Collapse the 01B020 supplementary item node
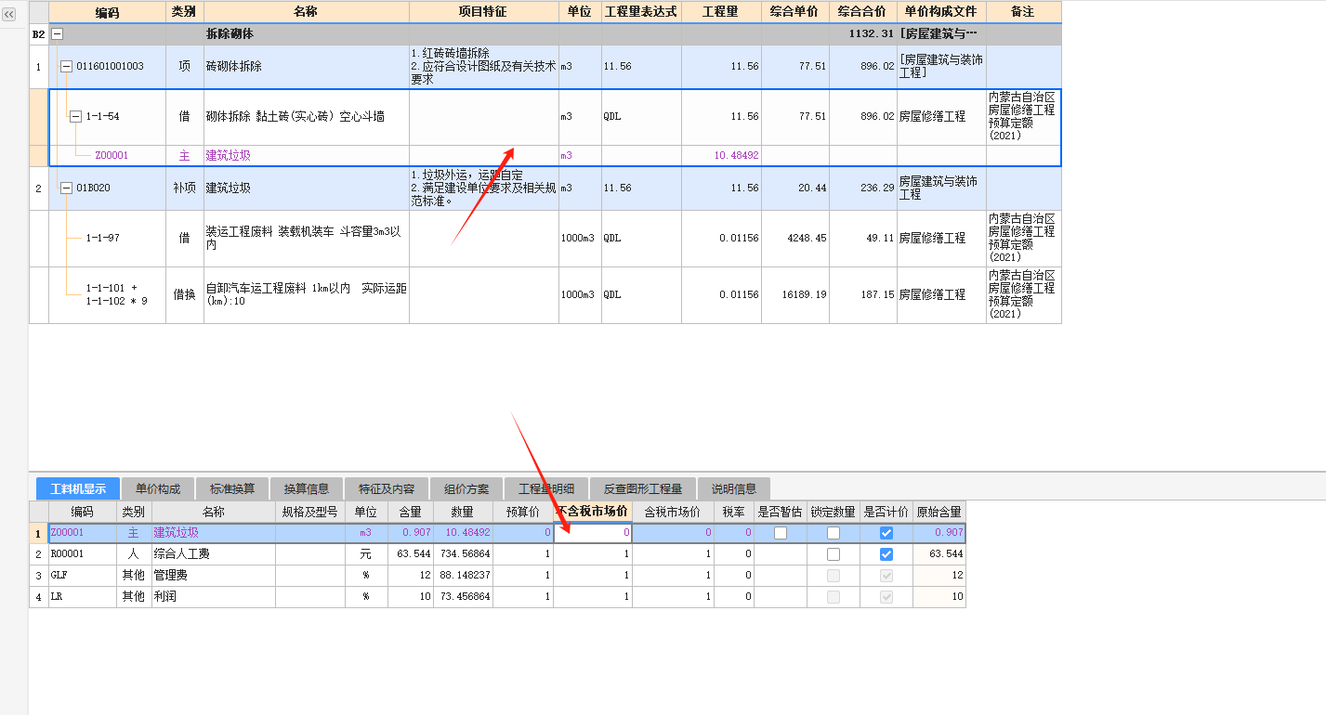The height and width of the screenshot is (715, 1326). click(x=66, y=188)
